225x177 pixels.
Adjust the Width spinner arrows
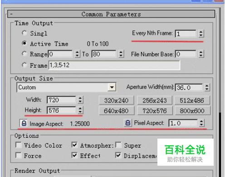click(80, 100)
